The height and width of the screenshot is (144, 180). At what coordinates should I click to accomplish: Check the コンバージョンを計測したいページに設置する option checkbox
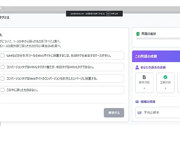point(2,78)
